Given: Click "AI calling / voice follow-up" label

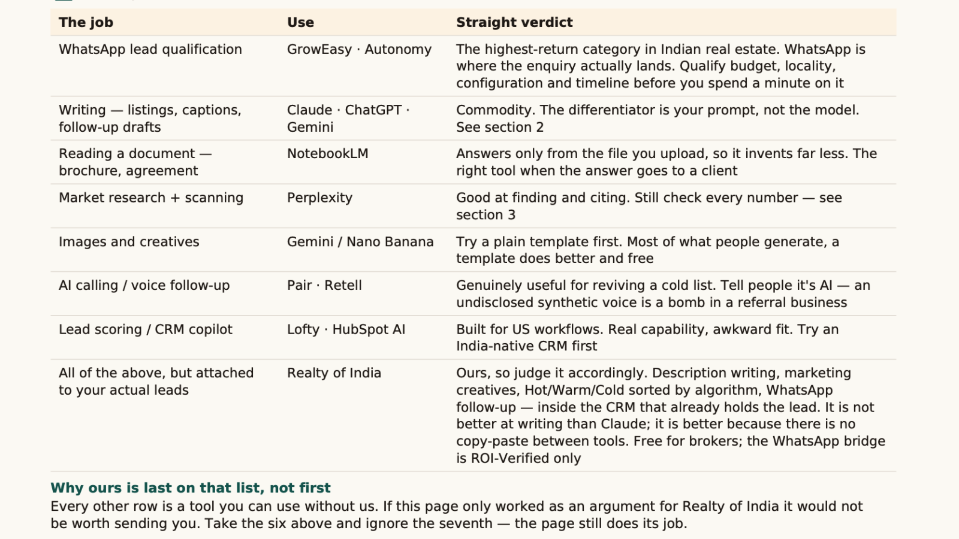Looking at the screenshot, I should tap(144, 285).
